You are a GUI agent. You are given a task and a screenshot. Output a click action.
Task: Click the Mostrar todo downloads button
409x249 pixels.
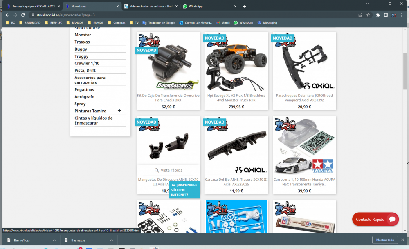pos(385,240)
